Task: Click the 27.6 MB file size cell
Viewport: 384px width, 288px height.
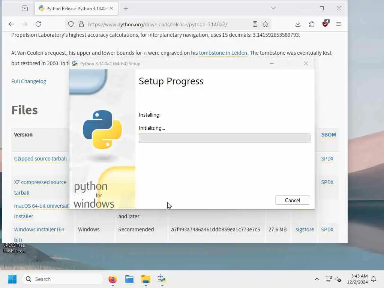Action: click(x=277, y=229)
